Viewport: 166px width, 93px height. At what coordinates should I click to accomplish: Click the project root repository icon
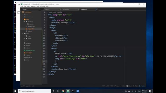23,12
